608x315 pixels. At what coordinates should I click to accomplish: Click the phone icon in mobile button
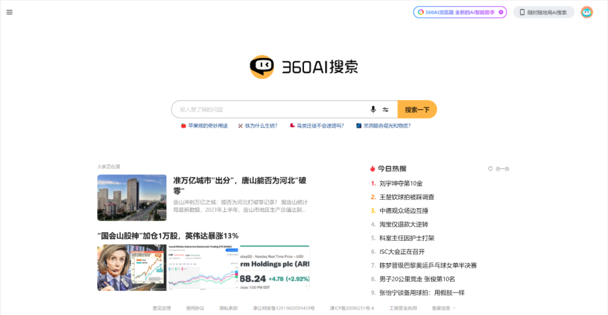[x=522, y=12]
